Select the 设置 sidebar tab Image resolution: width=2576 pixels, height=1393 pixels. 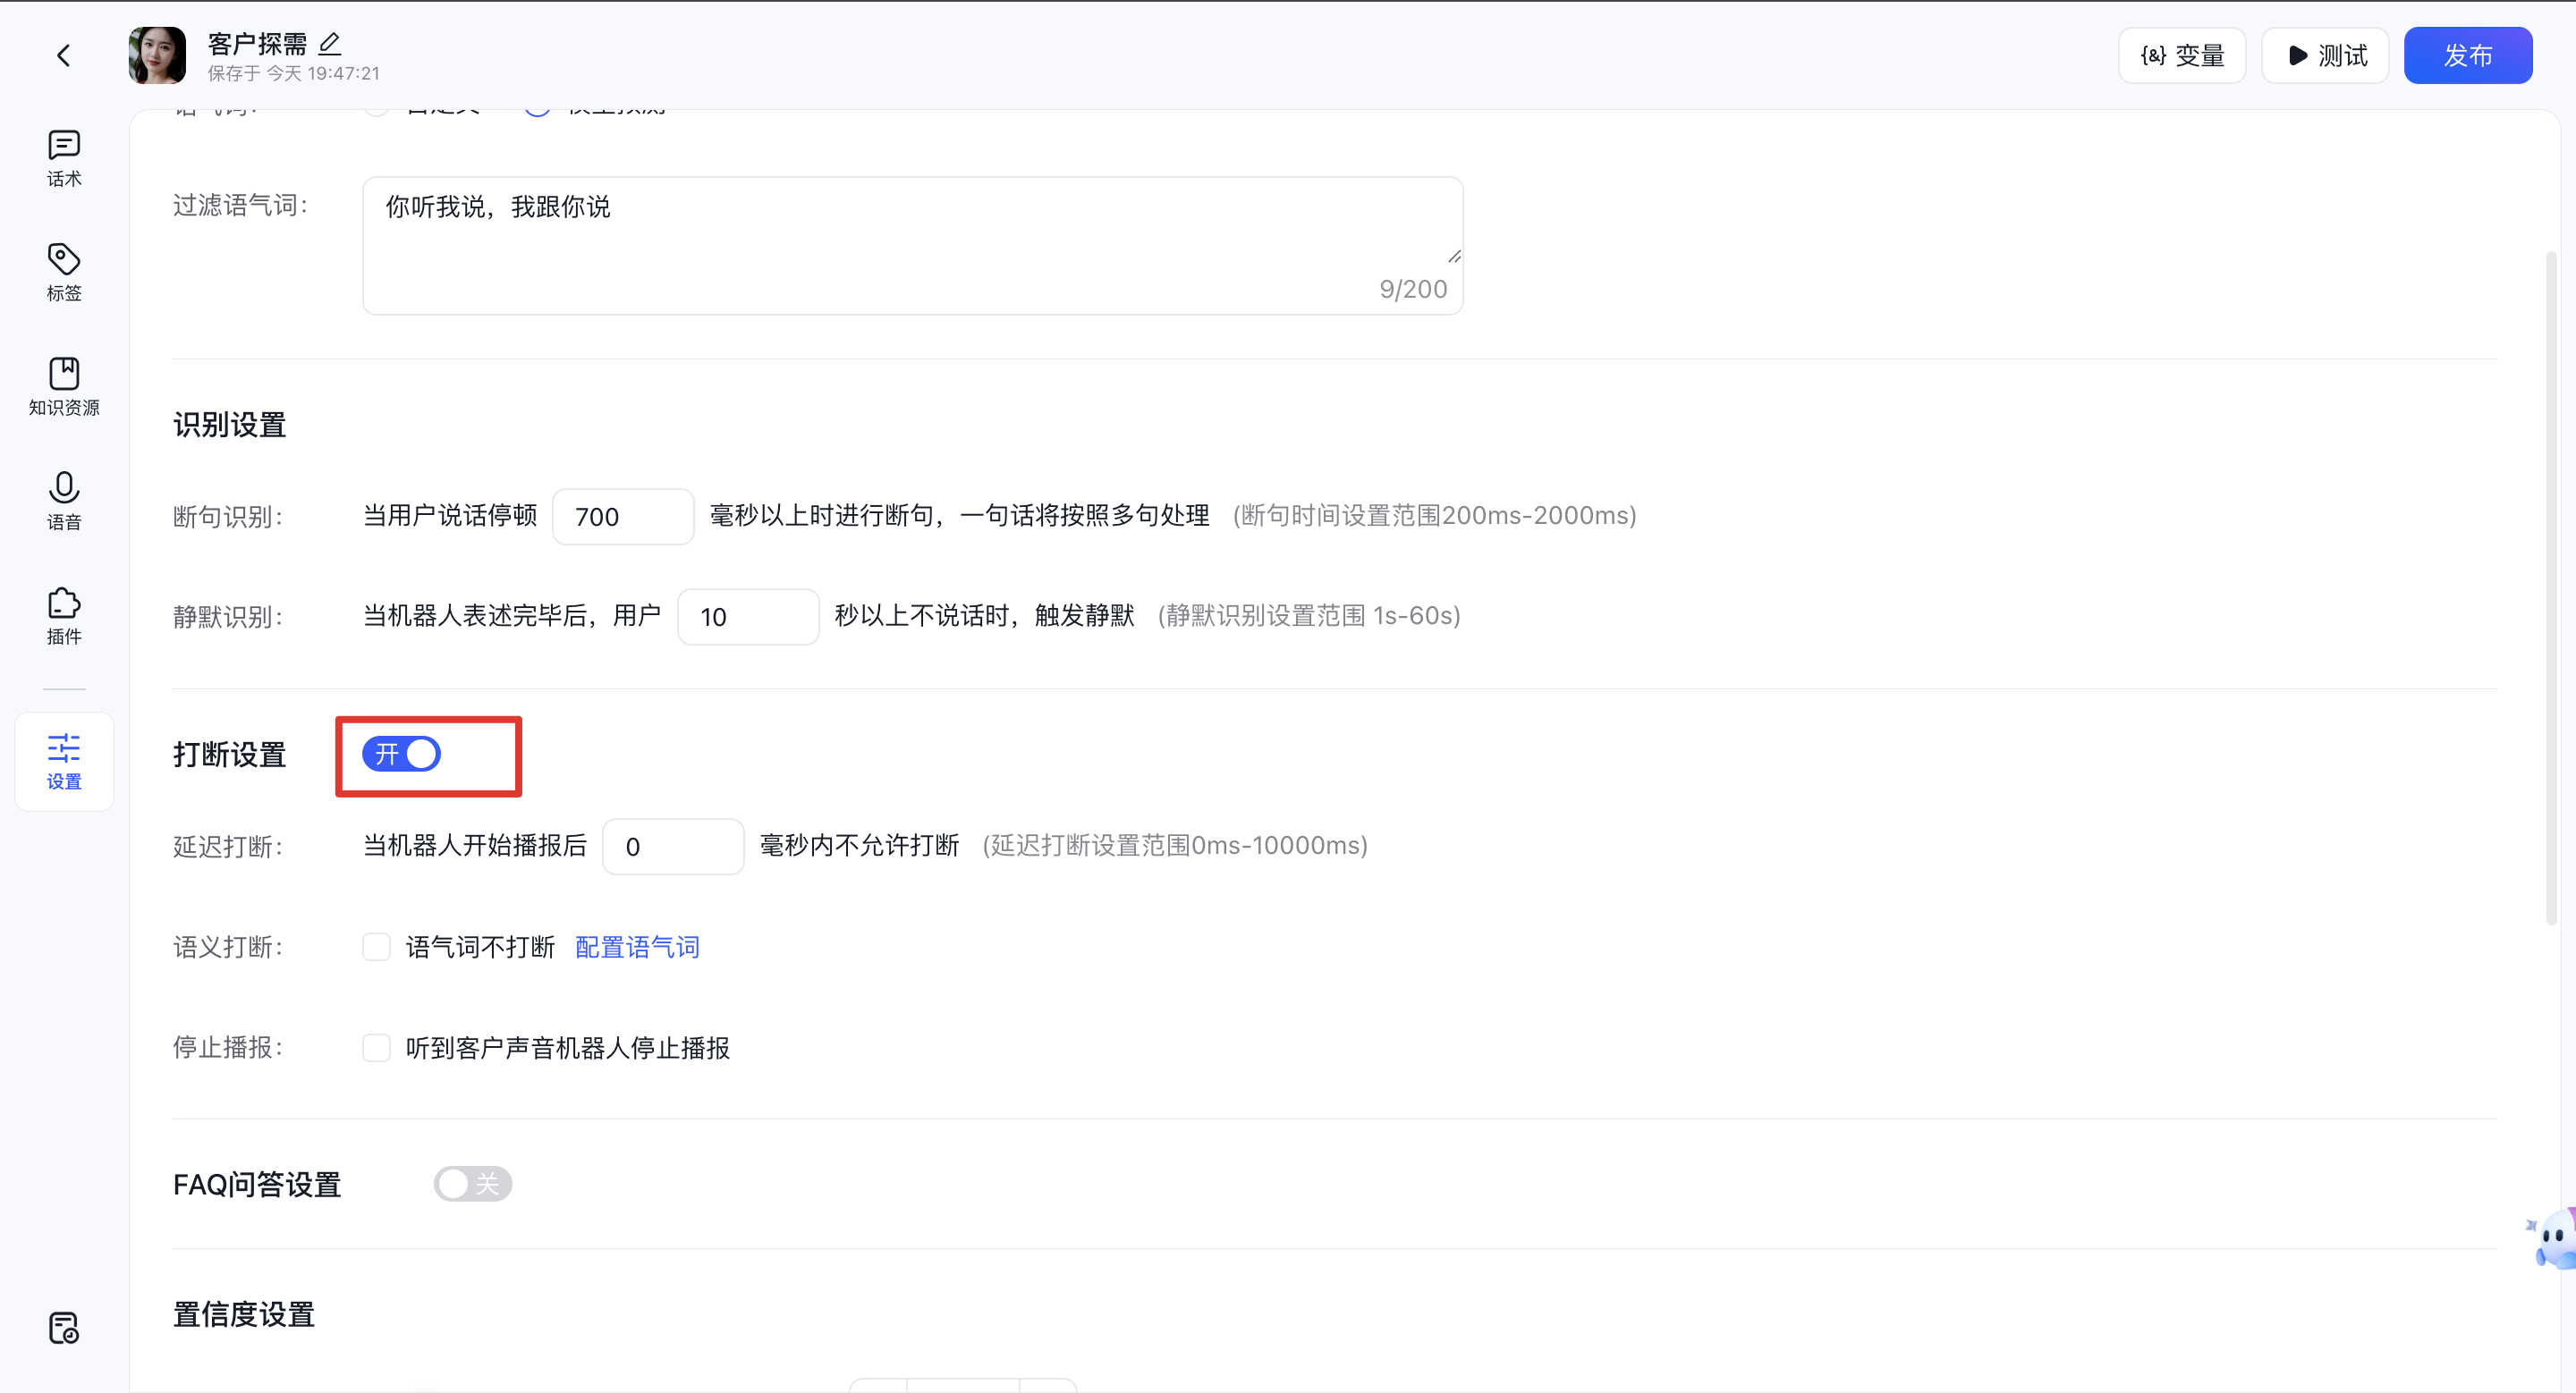click(x=64, y=762)
